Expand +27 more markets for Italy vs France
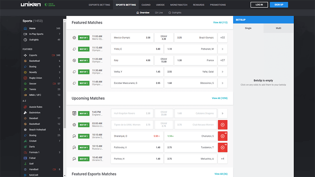The width and height of the screenshot is (315, 177). pos(223,61)
